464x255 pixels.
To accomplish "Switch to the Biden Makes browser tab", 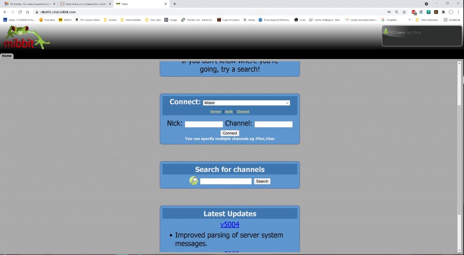I will click(x=85, y=4).
